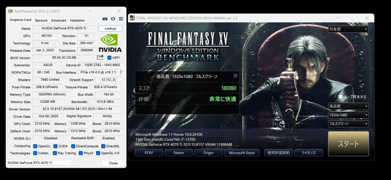The image size is (391, 180).
Task: Click the Steam button
Action: point(178,153)
